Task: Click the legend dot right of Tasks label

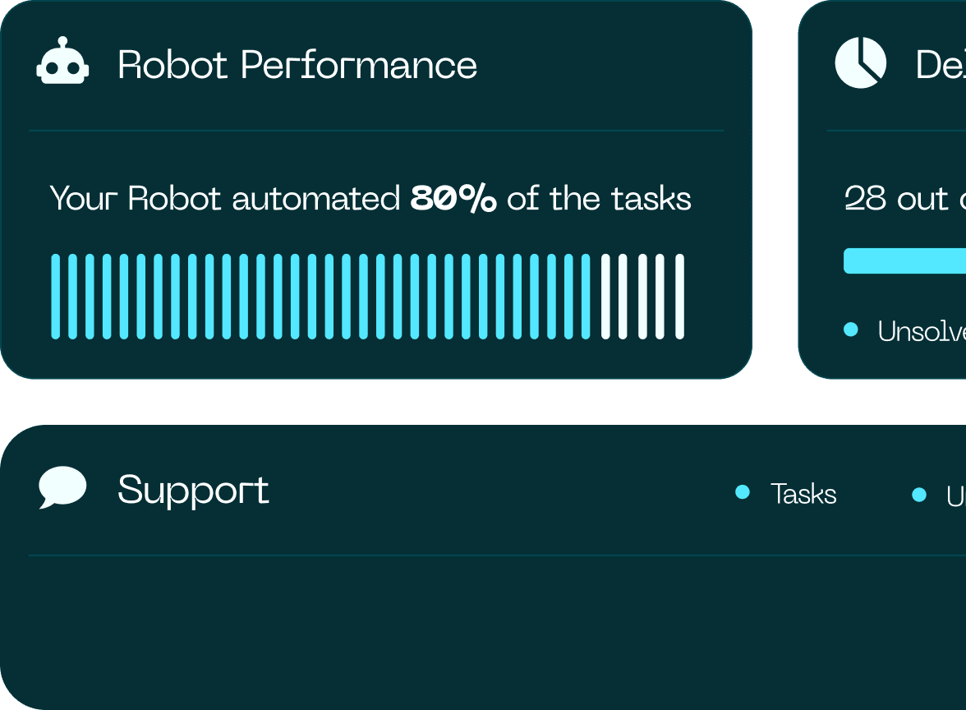Action: (x=919, y=494)
